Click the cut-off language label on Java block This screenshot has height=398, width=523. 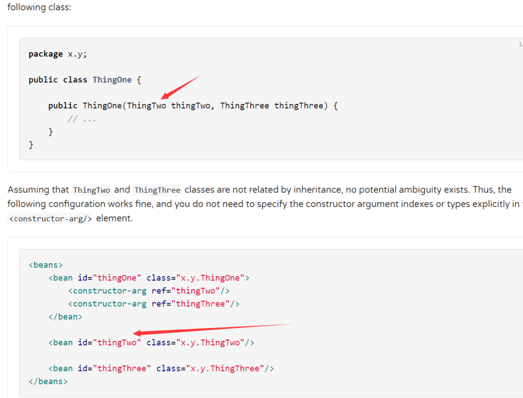[520, 45]
